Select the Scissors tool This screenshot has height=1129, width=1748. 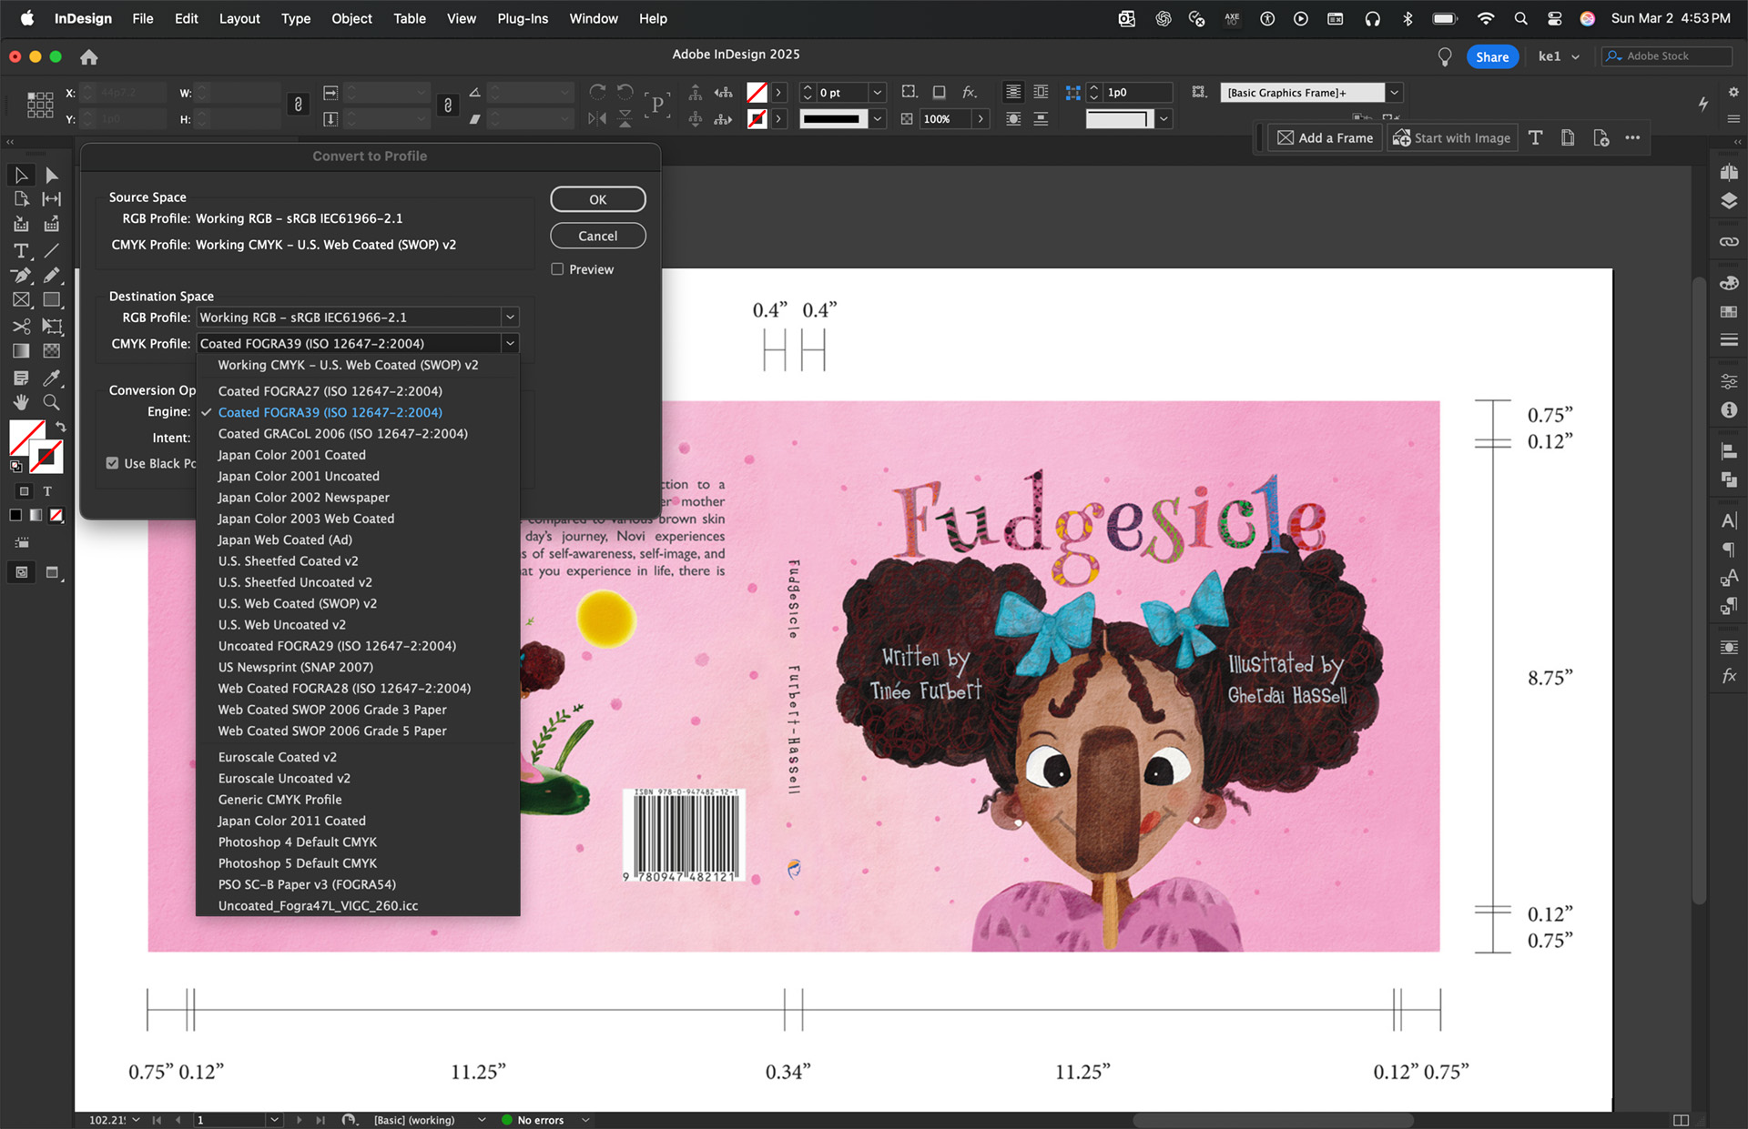(21, 326)
